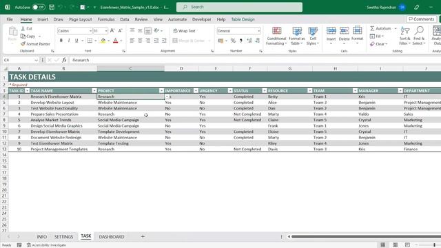Toggle Bold formatting

pyautogui.click(x=61, y=41)
